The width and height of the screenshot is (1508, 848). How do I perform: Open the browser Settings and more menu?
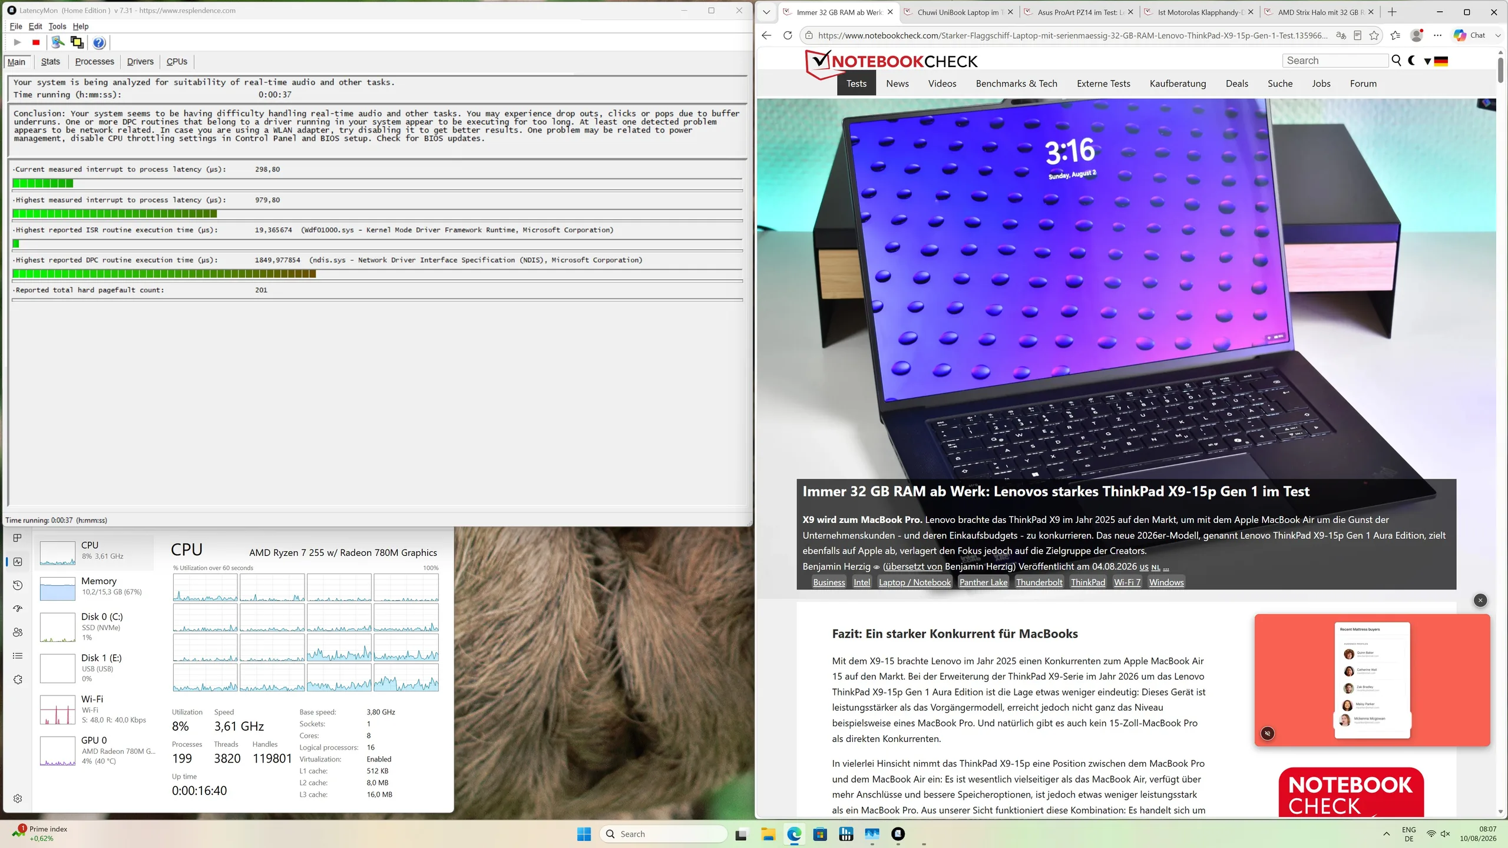pos(1438,35)
